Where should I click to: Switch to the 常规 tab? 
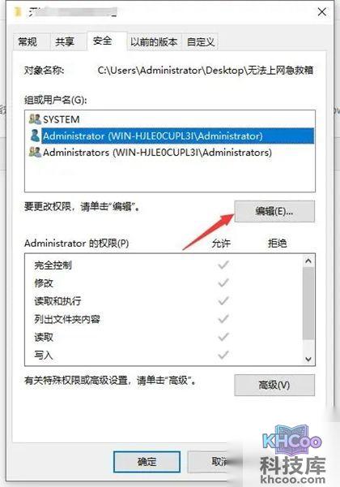coord(28,41)
